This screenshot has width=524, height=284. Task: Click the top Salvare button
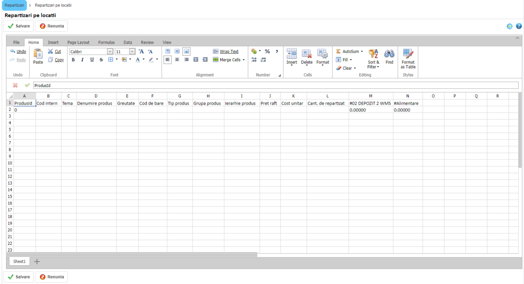pyautogui.click(x=19, y=26)
